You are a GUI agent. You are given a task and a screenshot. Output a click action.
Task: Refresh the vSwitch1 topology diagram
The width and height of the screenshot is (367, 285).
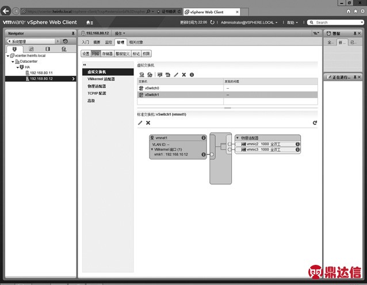pyautogui.click(x=315, y=123)
